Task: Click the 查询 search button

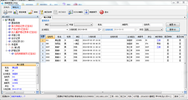Action: click(173, 29)
